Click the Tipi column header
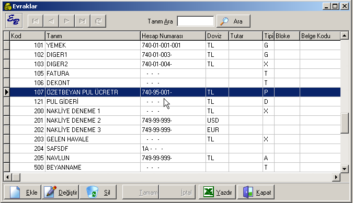 click(x=268, y=36)
